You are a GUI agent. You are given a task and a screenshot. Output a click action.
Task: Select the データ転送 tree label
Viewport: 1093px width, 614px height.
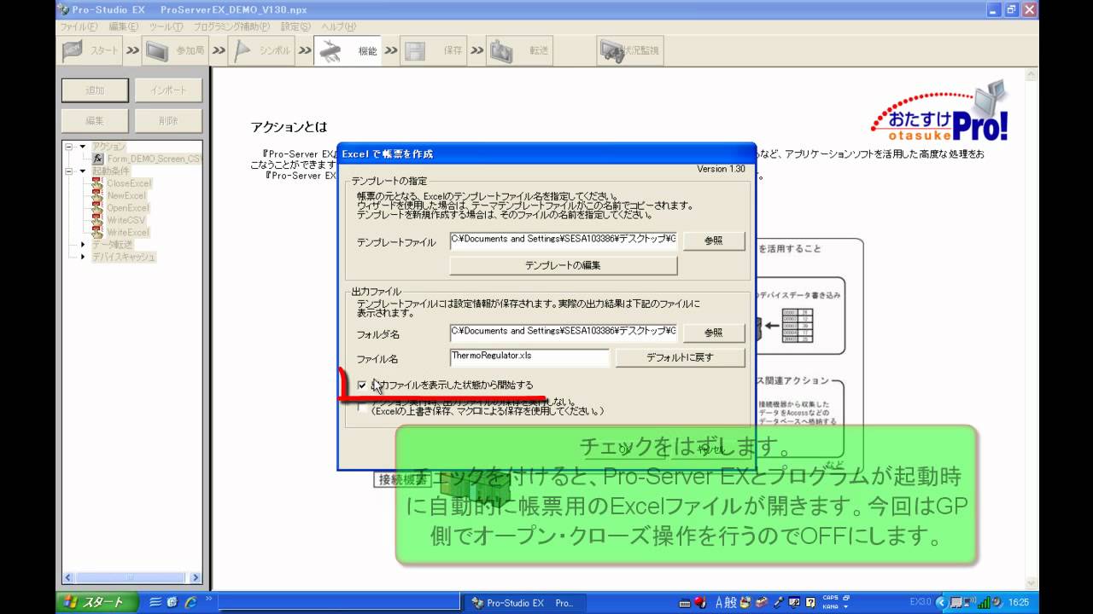pos(113,245)
